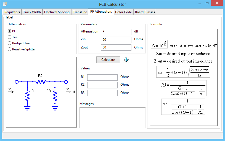Focus the Zout impedance field
The image size is (225, 141).
[x=116, y=47]
